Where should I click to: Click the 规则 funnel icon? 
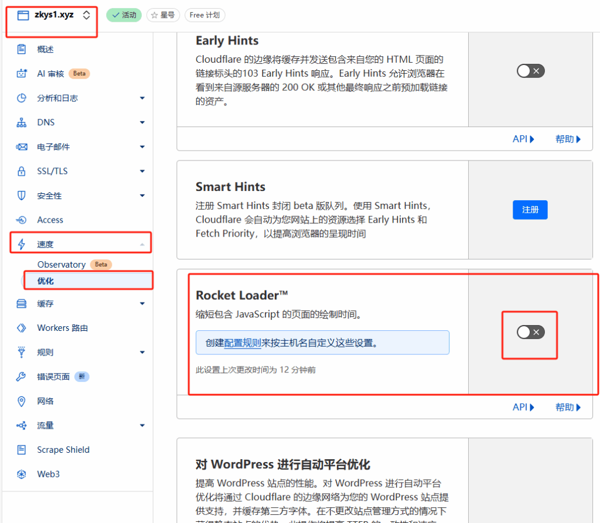point(22,353)
